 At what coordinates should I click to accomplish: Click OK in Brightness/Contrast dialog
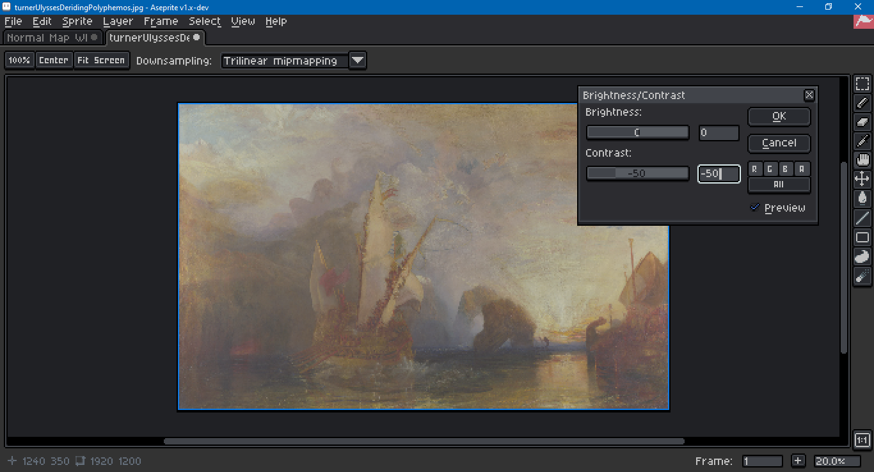(x=779, y=116)
